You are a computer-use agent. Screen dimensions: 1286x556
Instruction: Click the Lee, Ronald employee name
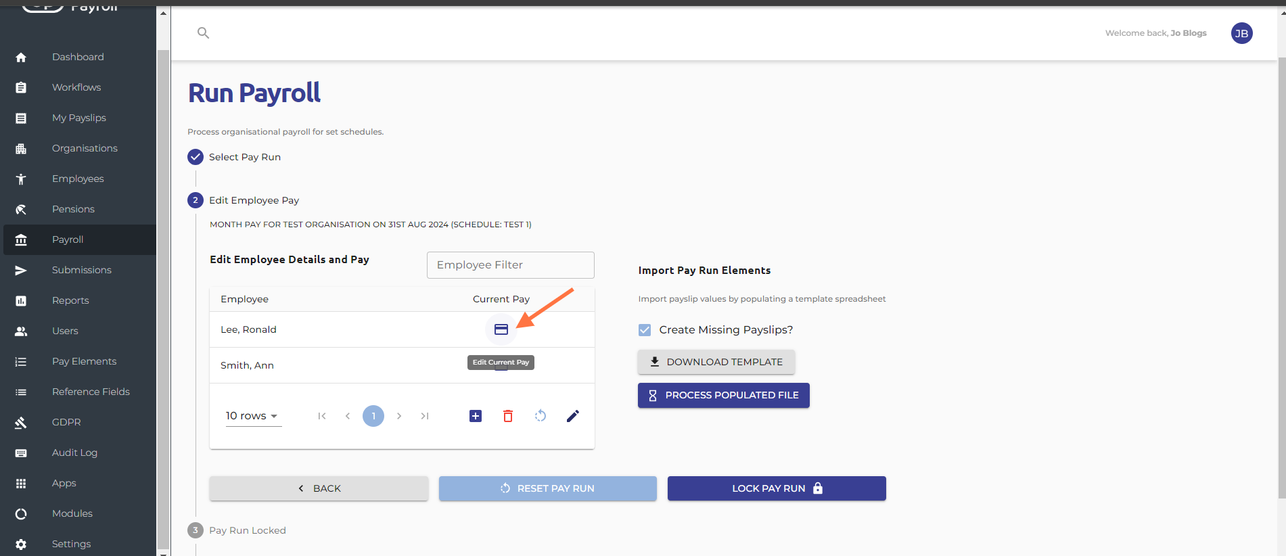click(248, 329)
